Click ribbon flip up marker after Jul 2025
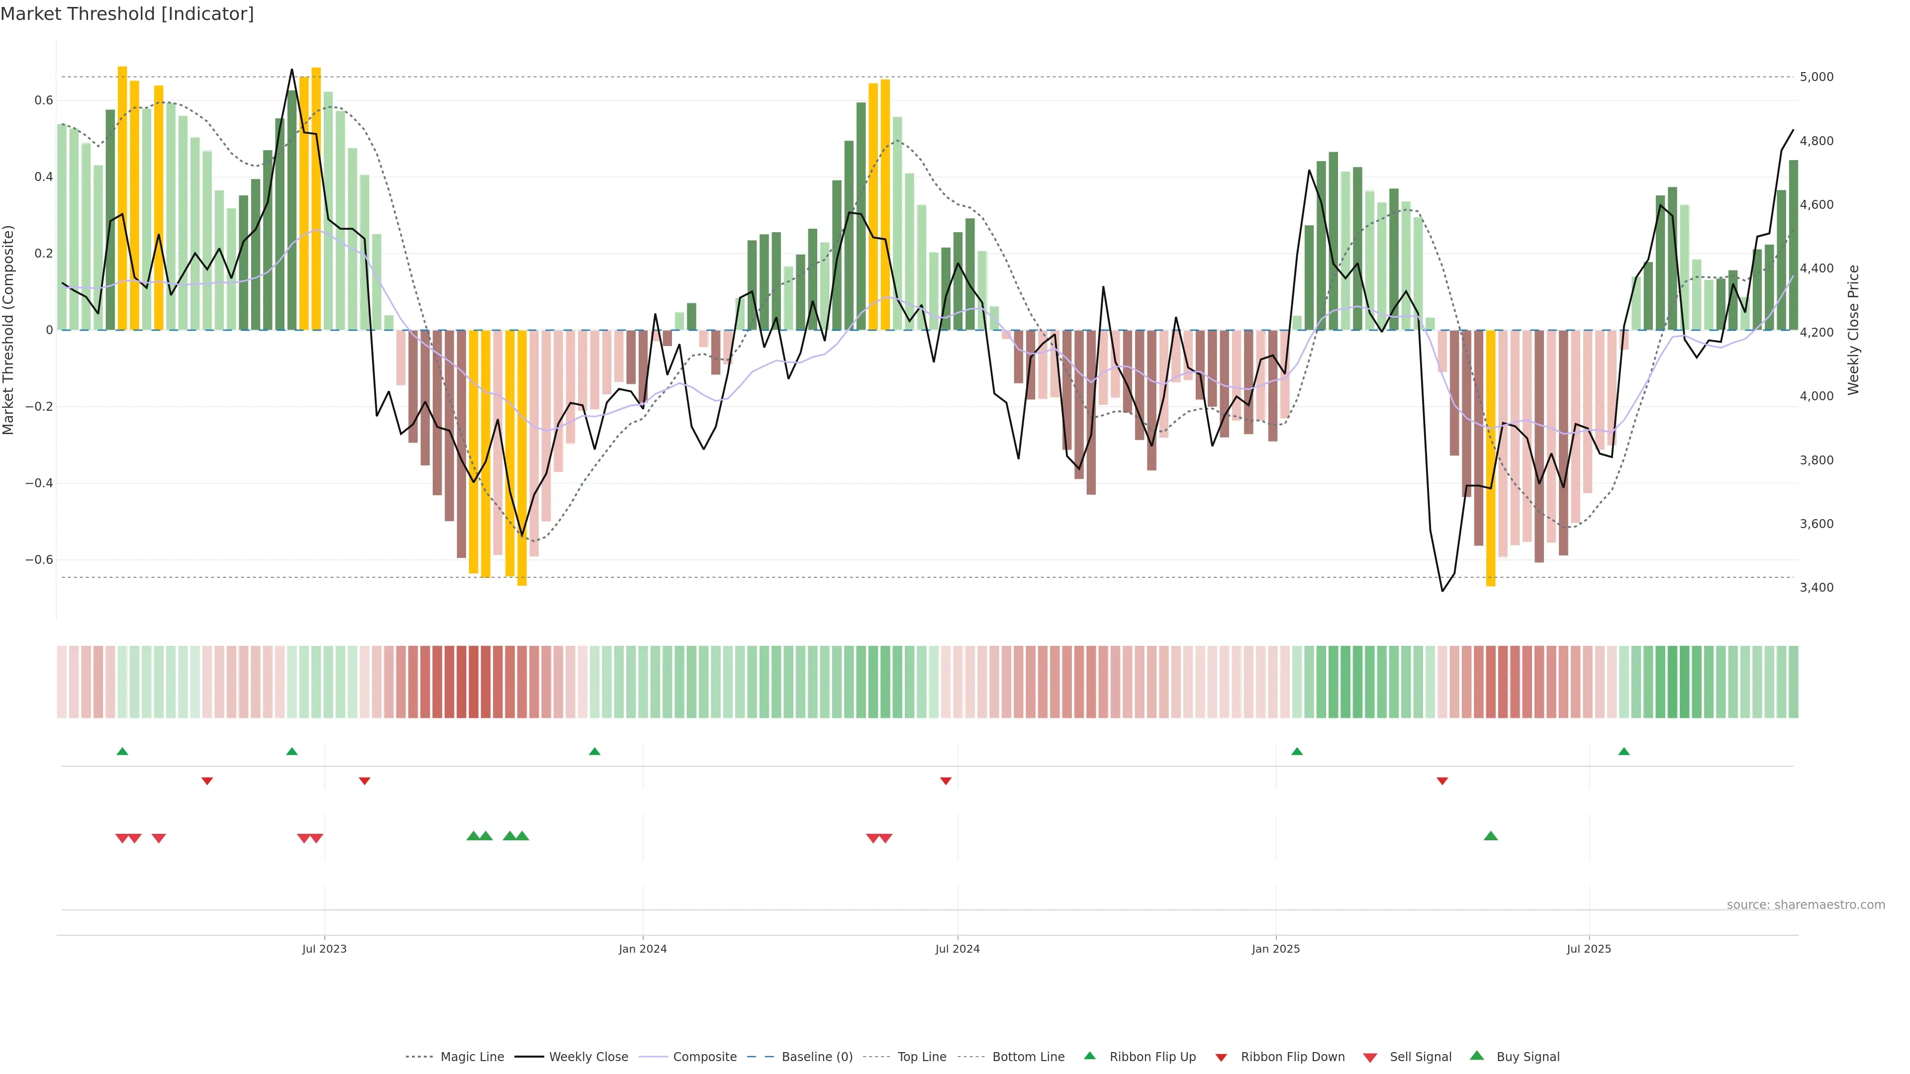This screenshot has height=1074, width=1910. tap(1624, 752)
